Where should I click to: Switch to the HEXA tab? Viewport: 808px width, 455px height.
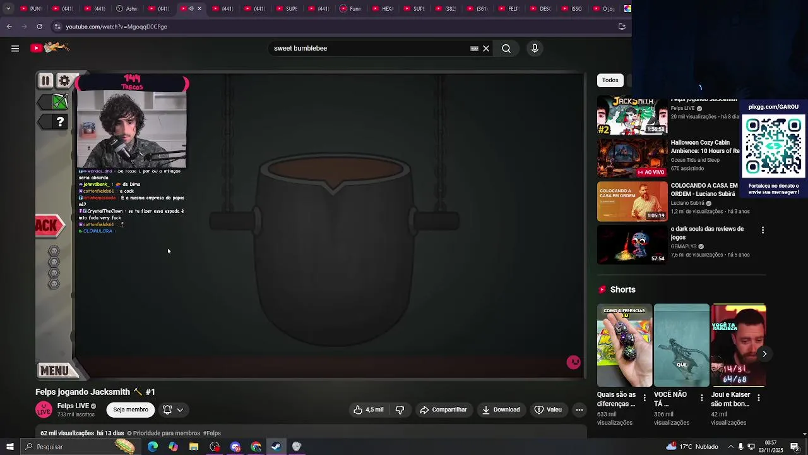382,9
